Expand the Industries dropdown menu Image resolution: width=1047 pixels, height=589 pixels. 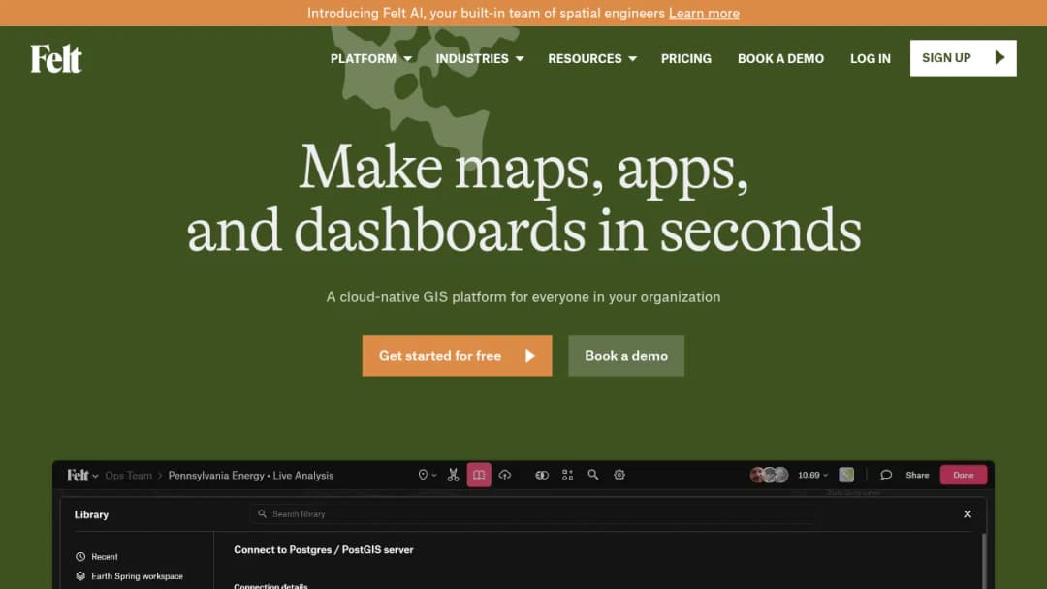(x=480, y=59)
